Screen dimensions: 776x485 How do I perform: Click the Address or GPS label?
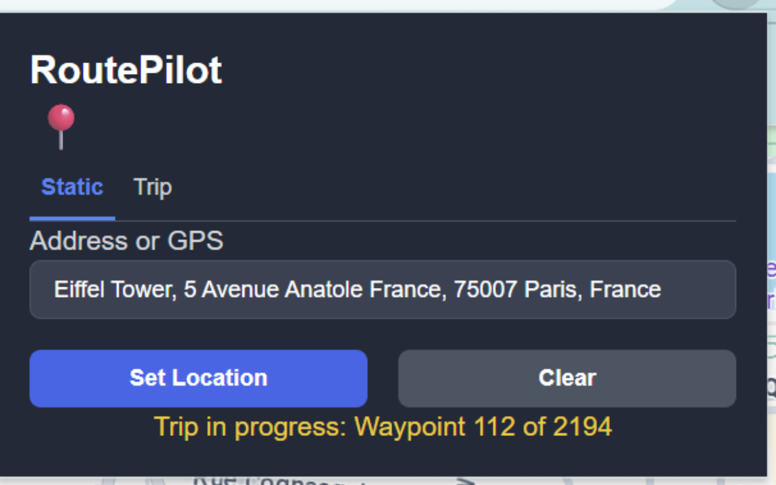pos(127,241)
